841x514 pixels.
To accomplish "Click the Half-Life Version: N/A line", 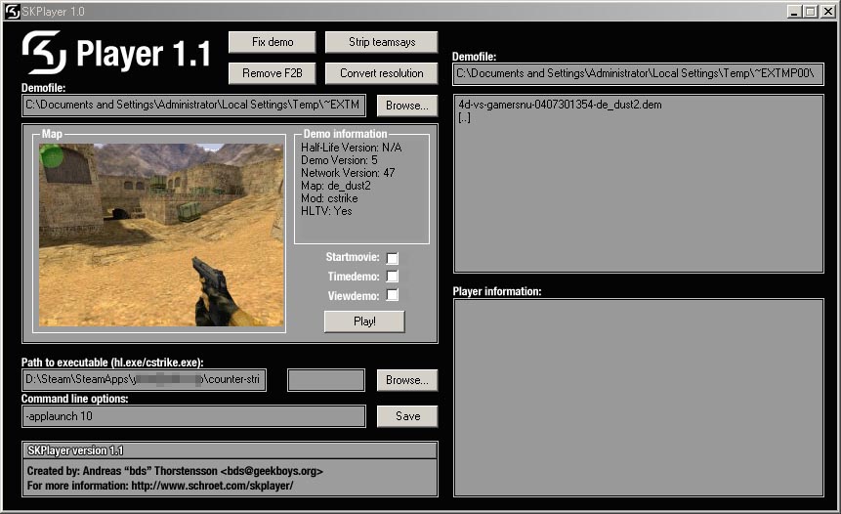I will pos(352,148).
